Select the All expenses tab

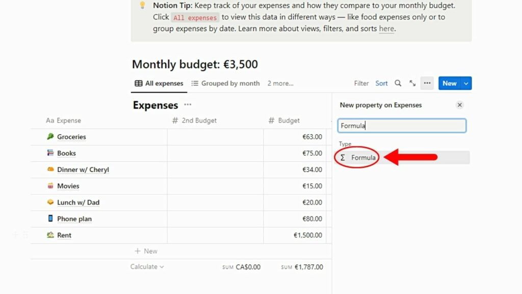tap(159, 83)
